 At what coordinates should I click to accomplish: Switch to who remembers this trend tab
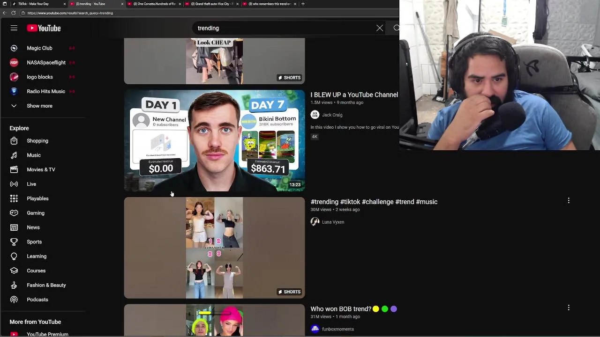point(269,4)
